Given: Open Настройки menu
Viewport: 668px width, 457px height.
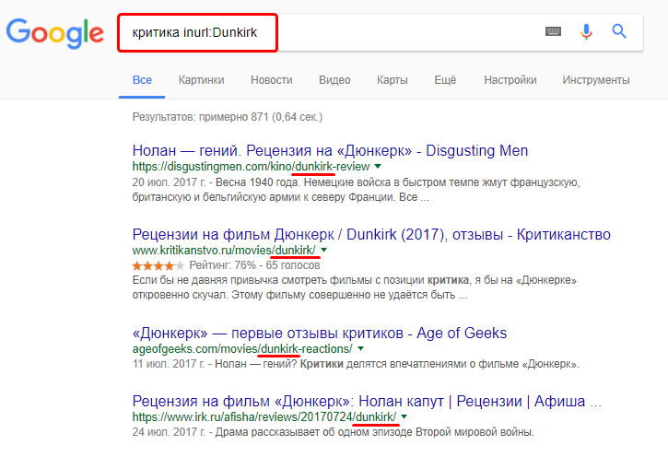Looking at the screenshot, I should point(510,80).
